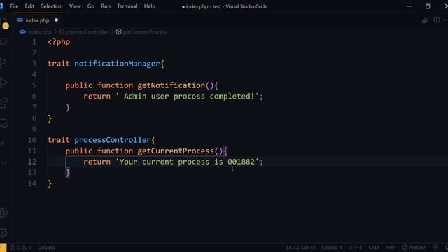Open the Run menu
Image resolution: width=448 pixels, height=252 pixels.
click(x=106, y=6)
